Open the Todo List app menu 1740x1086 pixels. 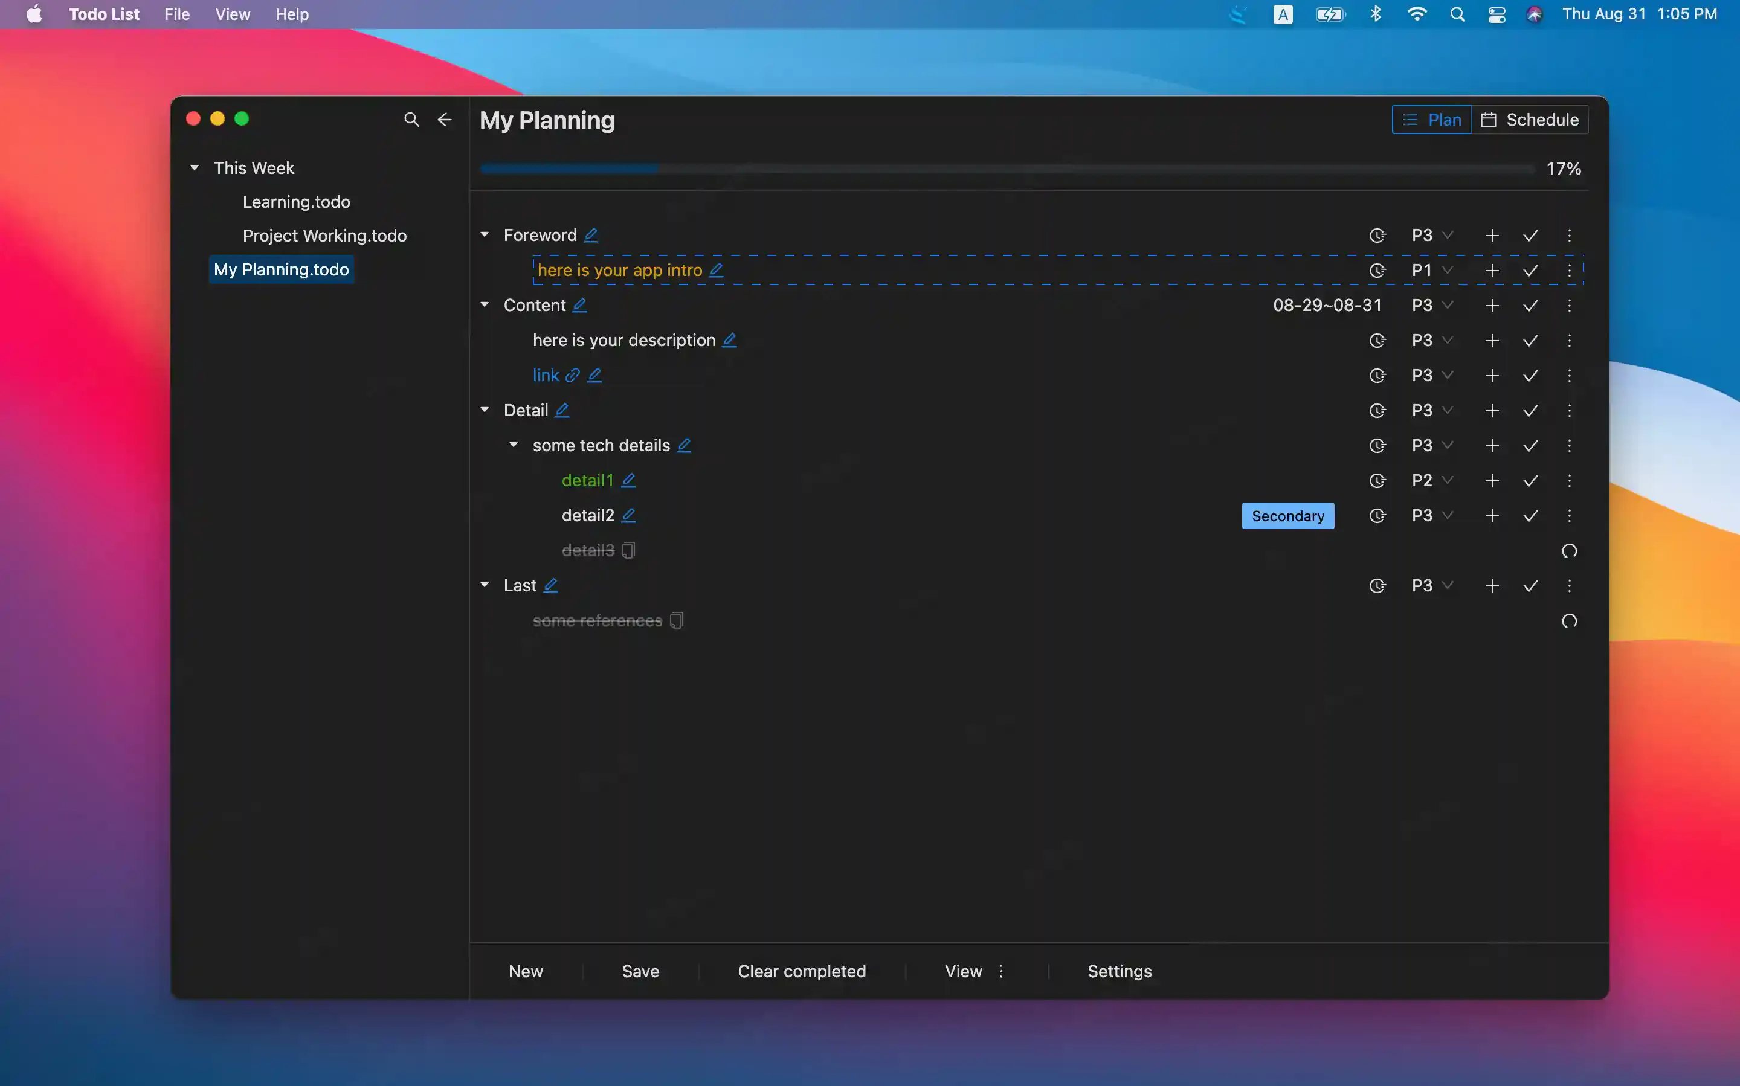coord(104,14)
